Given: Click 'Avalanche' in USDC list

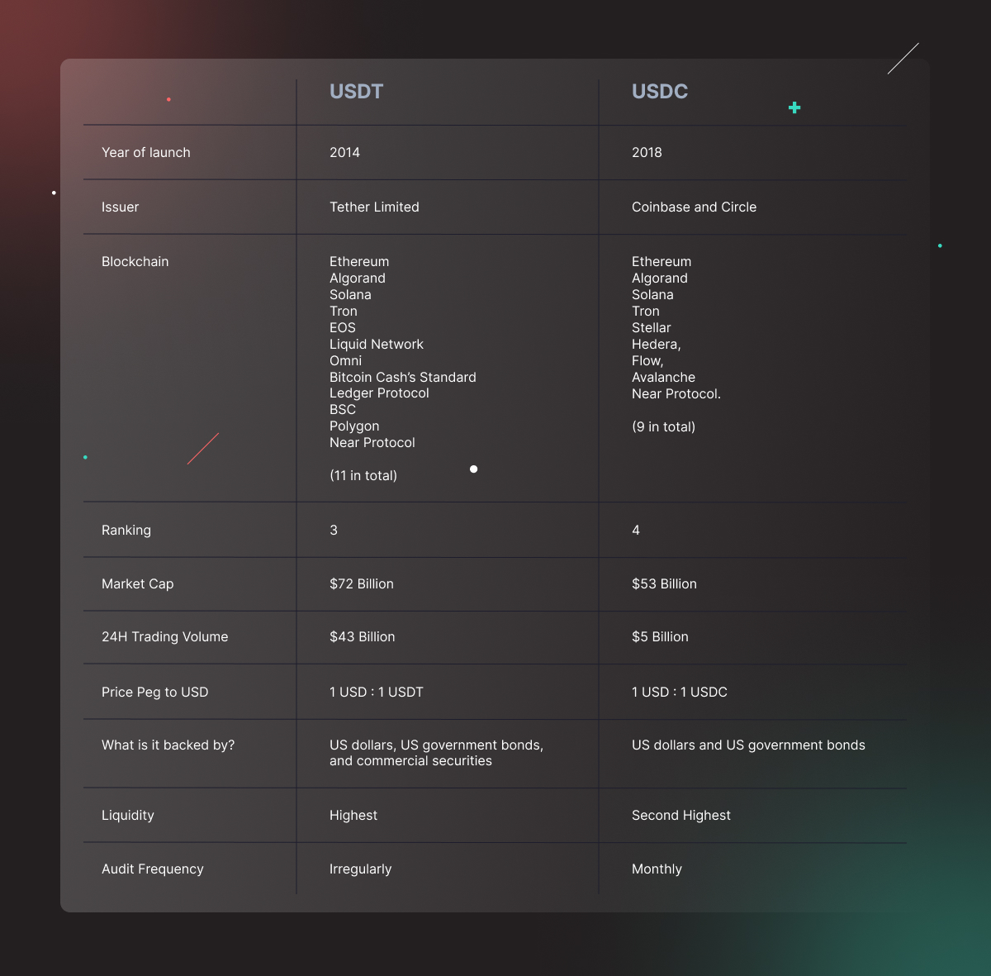Looking at the screenshot, I should click(663, 377).
